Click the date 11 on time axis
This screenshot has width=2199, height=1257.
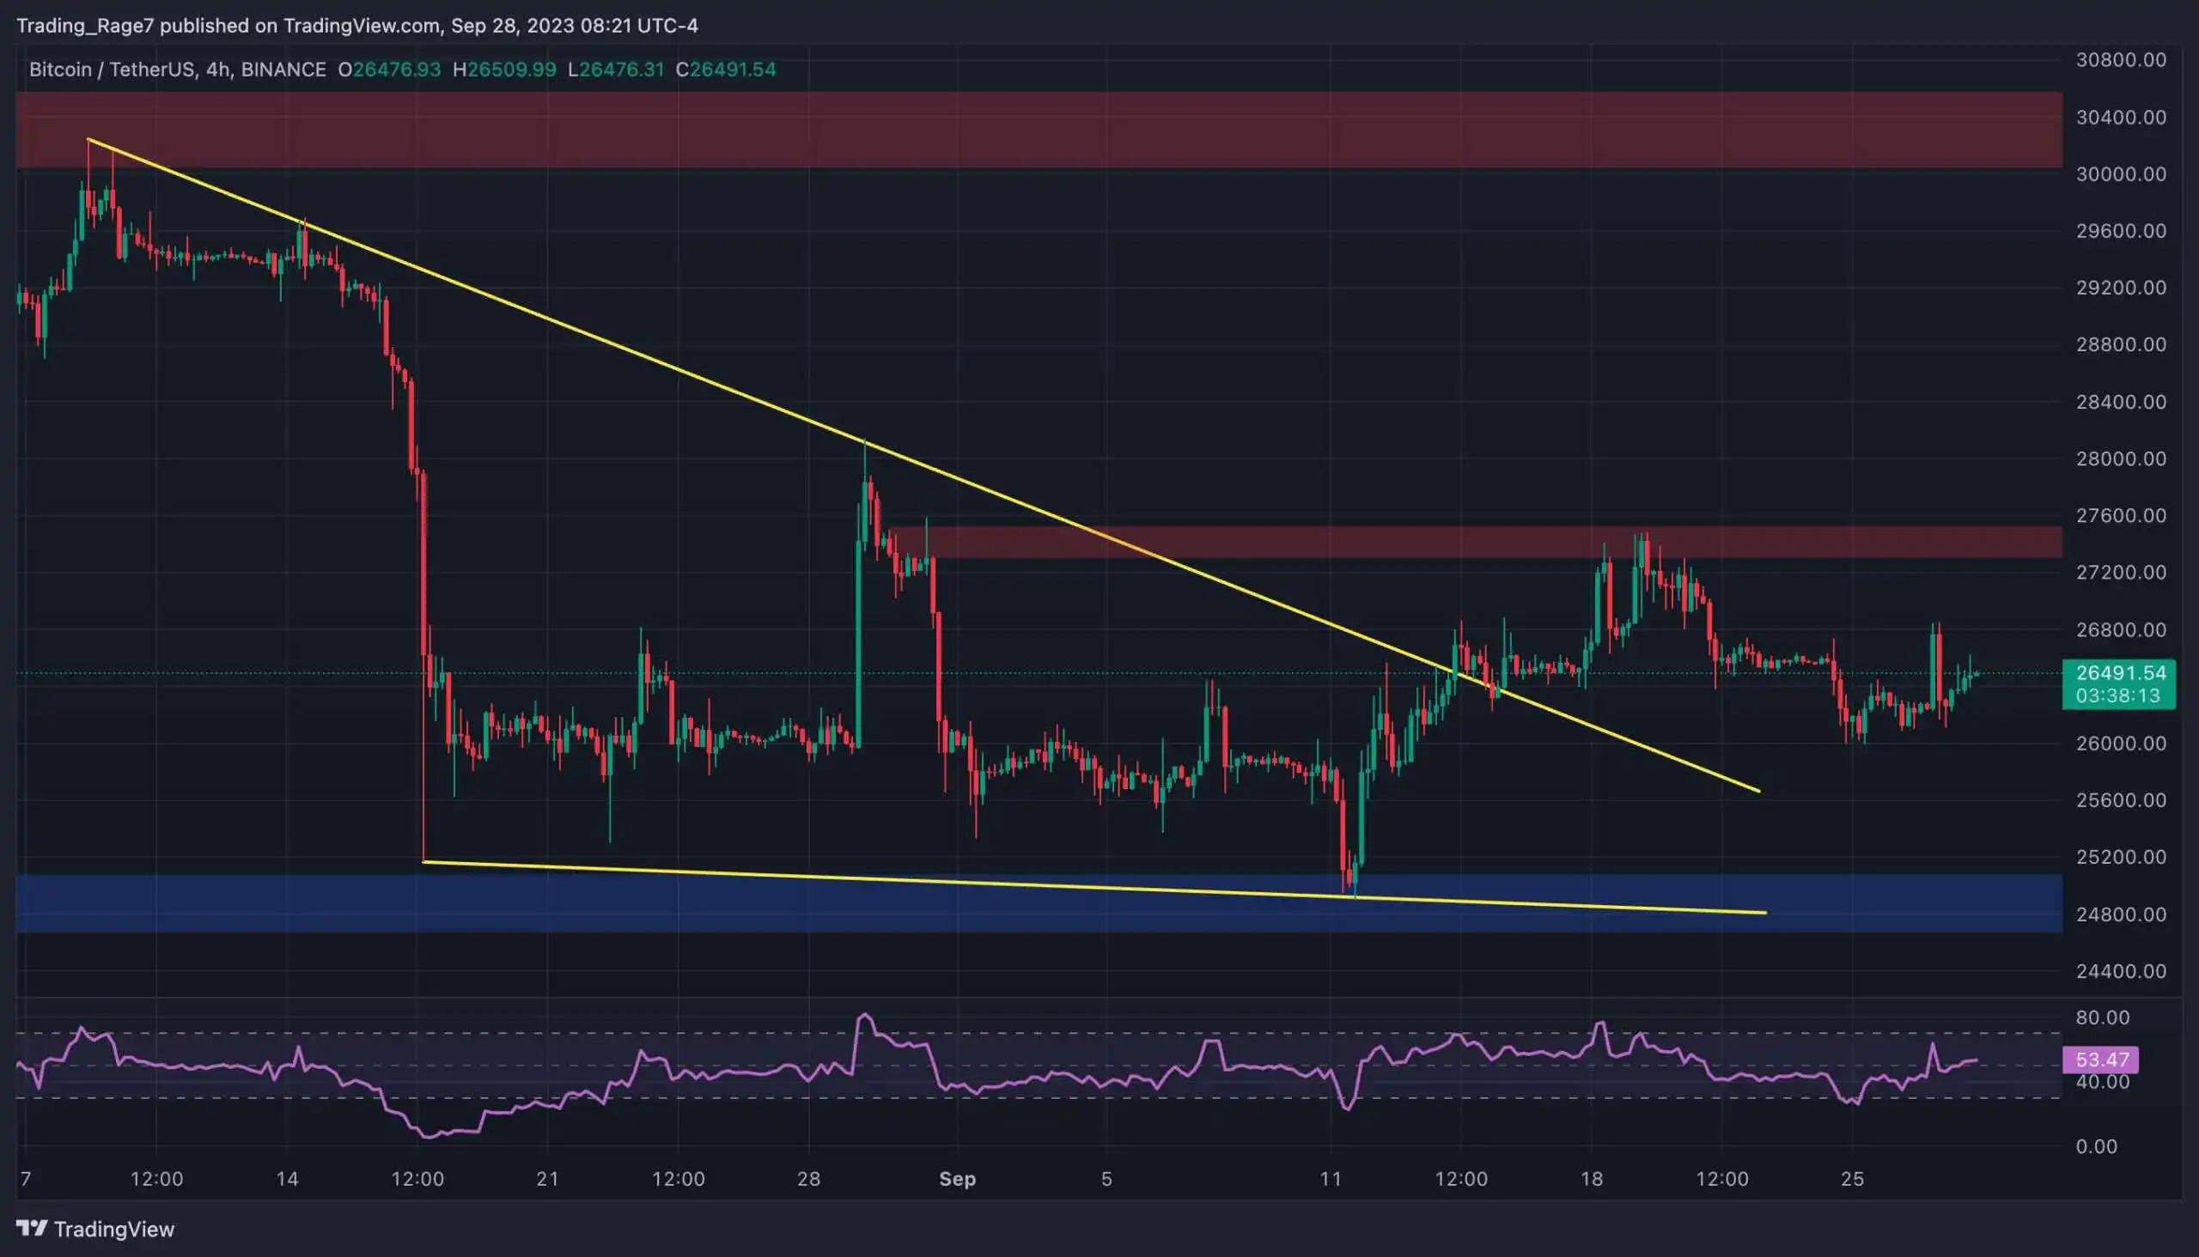(x=1330, y=1180)
